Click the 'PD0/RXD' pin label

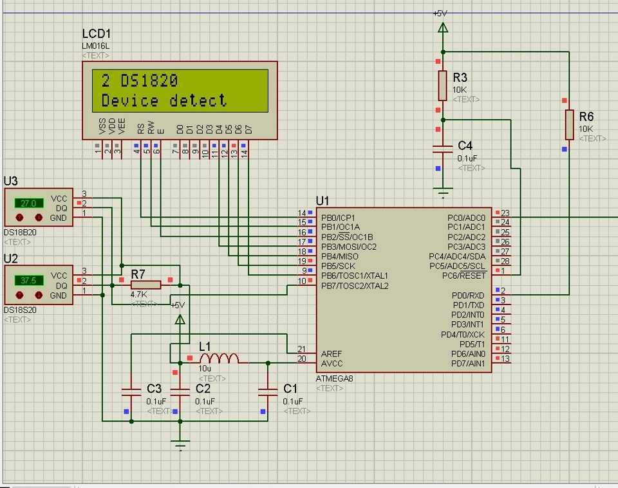pos(468,296)
